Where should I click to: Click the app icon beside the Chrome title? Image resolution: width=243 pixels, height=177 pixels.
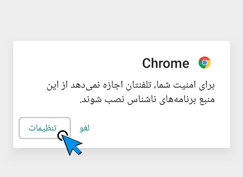[x=205, y=63]
